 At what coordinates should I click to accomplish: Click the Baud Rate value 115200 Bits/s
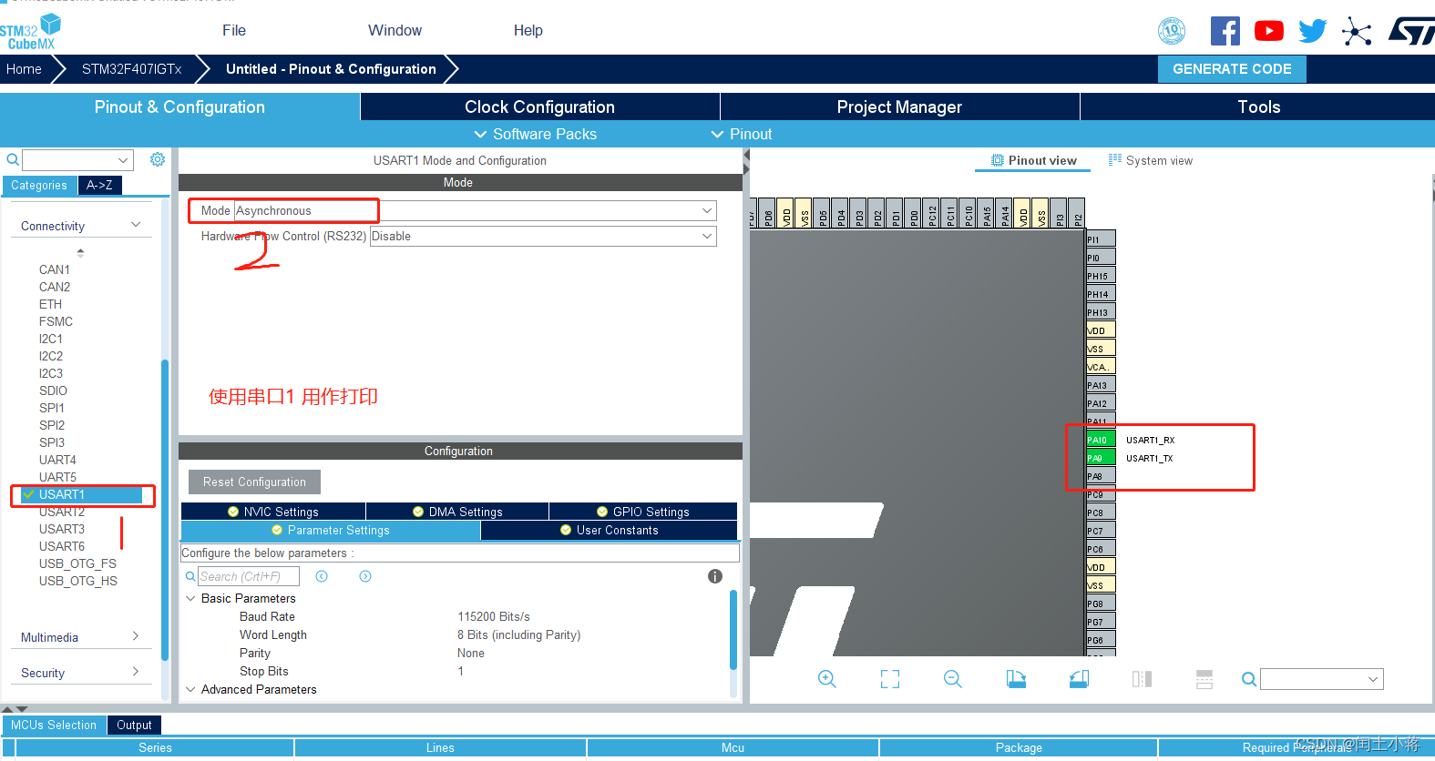coord(494,616)
